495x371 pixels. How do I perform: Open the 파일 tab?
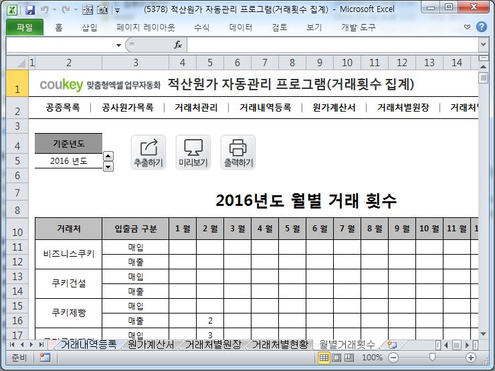[x=25, y=27]
